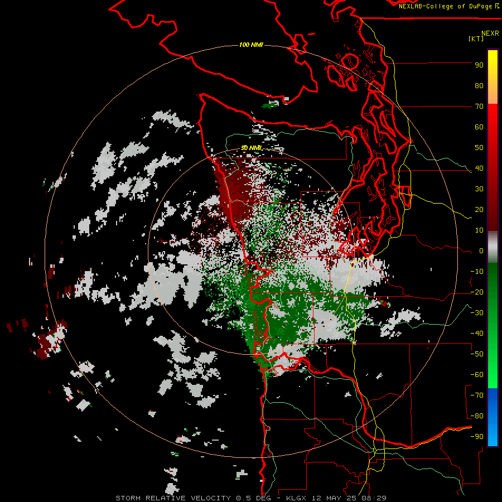Click the 40 value on velocity scale
Viewport: 502px width, 502px height.
click(479, 168)
